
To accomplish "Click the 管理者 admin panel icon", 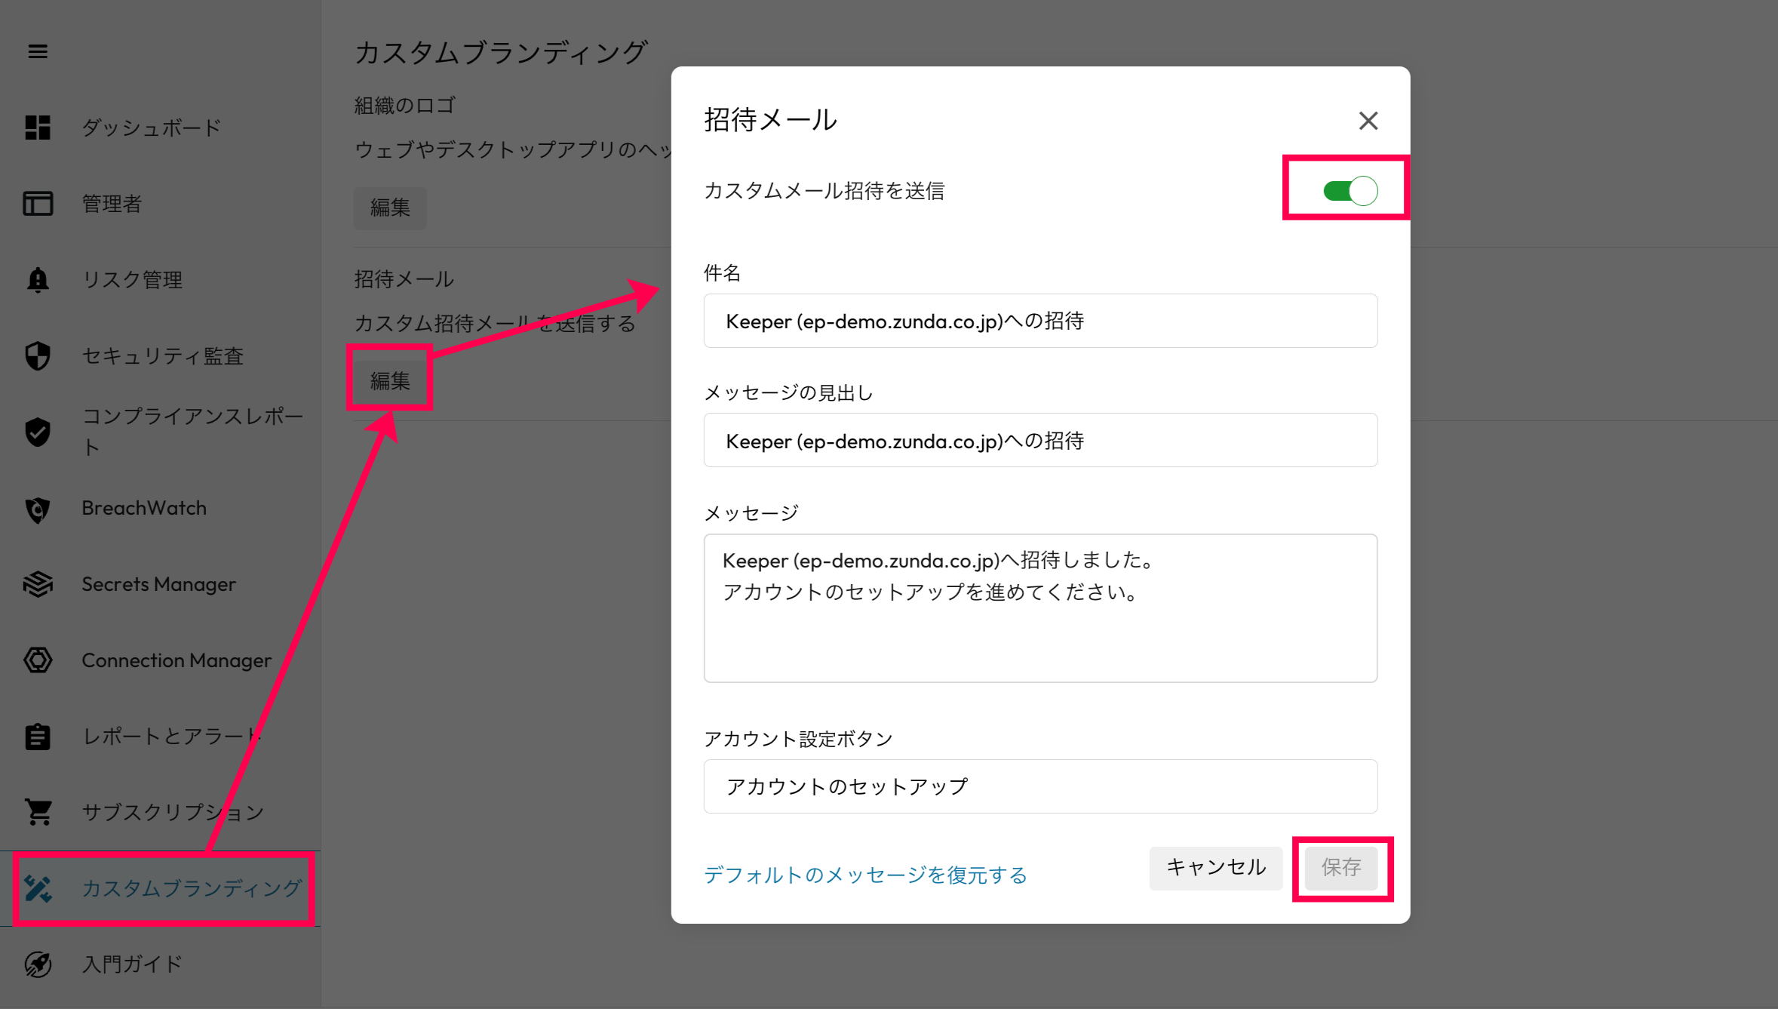I will click(38, 204).
